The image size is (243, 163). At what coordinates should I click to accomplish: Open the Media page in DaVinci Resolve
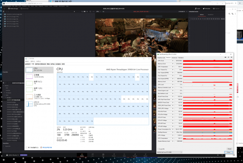82,155
